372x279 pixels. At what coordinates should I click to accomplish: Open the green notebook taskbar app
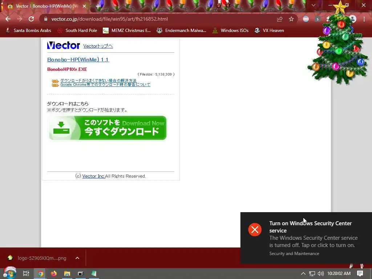point(94,274)
